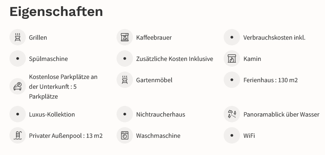Click the coffee machine icon beside Kaffeebrauer

(x=125, y=37)
